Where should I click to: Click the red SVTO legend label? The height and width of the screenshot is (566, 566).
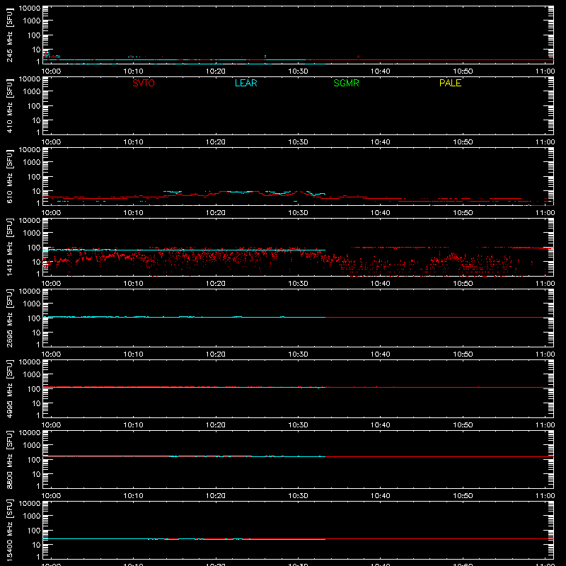(x=144, y=83)
